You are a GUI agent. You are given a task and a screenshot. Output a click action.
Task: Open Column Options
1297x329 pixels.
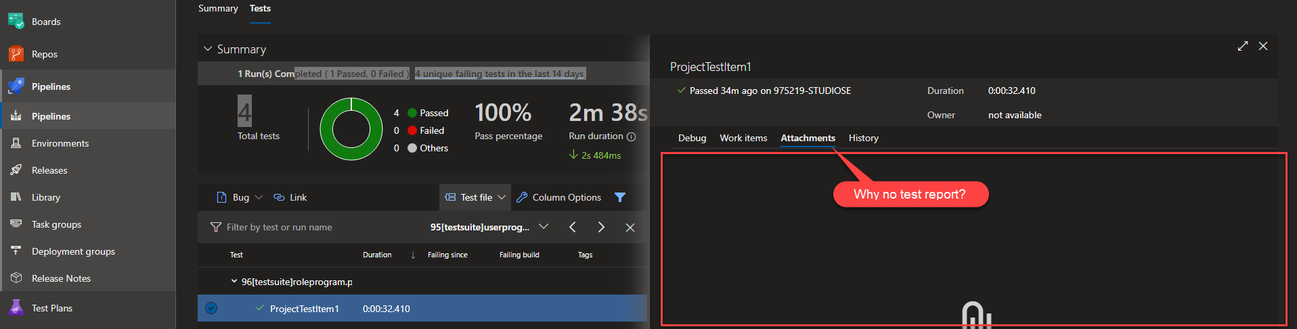(x=559, y=197)
